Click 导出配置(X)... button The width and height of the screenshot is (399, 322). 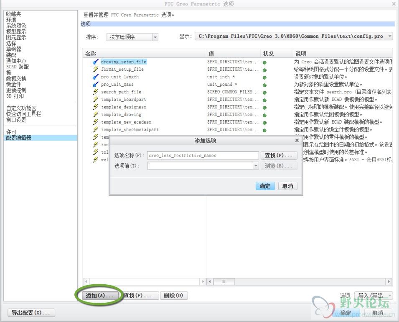[x=31, y=312]
